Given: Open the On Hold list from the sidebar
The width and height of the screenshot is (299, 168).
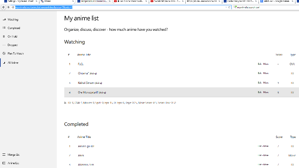Looking at the screenshot, I should 12,36.
